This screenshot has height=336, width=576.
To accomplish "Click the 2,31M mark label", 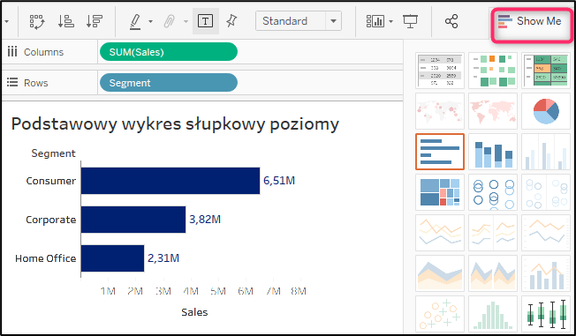I will pyautogui.click(x=163, y=258).
